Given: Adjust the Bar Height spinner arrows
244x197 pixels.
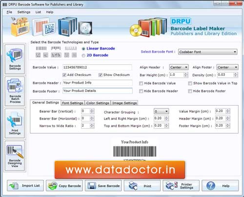Looking at the screenshot, I should [185, 75].
